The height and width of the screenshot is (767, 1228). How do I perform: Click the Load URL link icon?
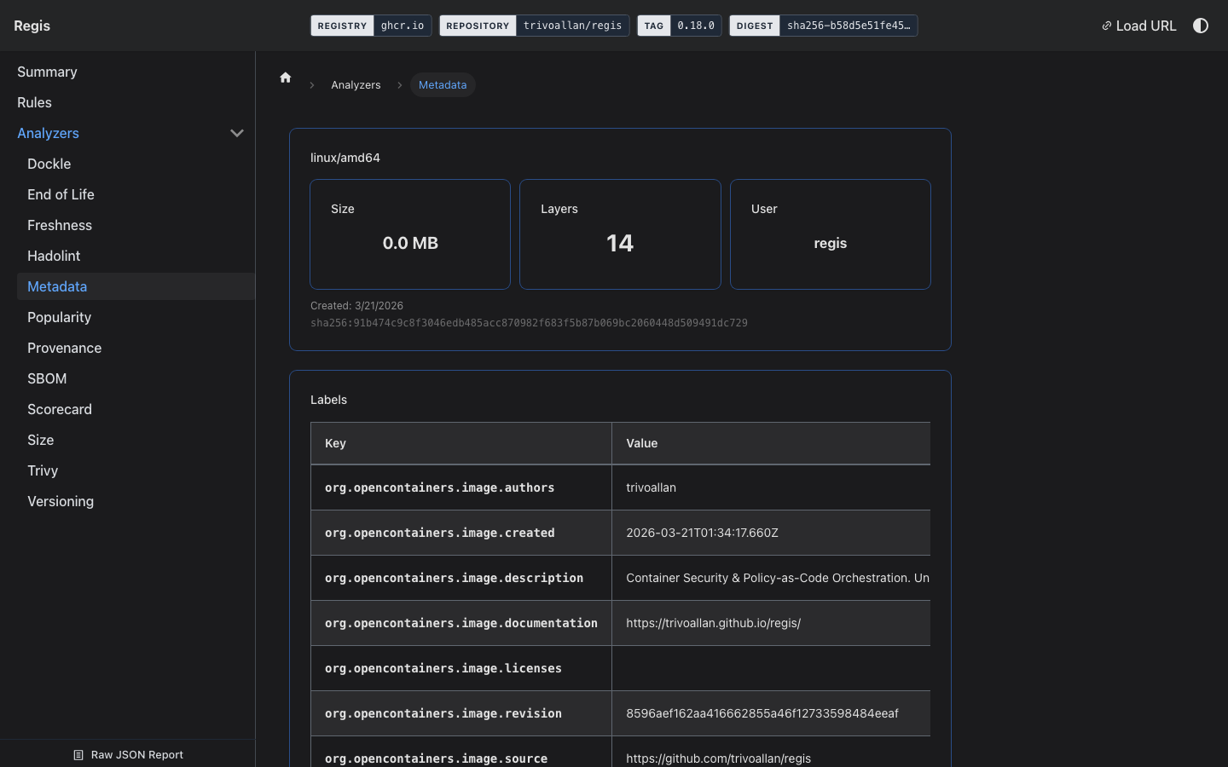click(x=1106, y=26)
